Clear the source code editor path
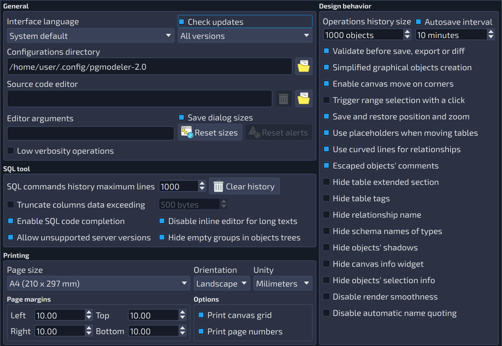The height and width of the screenshot is (346, 502). (284, 99)
